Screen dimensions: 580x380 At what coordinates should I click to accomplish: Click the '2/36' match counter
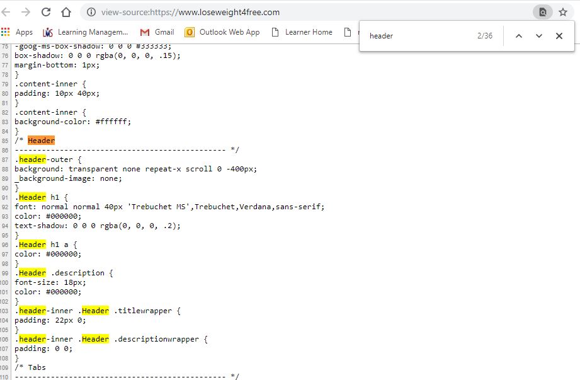coord(485,36)
